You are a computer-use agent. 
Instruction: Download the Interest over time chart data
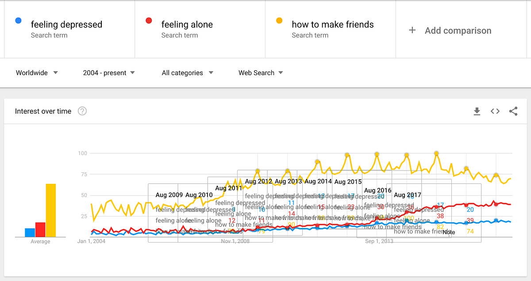[x=477, y=111]
